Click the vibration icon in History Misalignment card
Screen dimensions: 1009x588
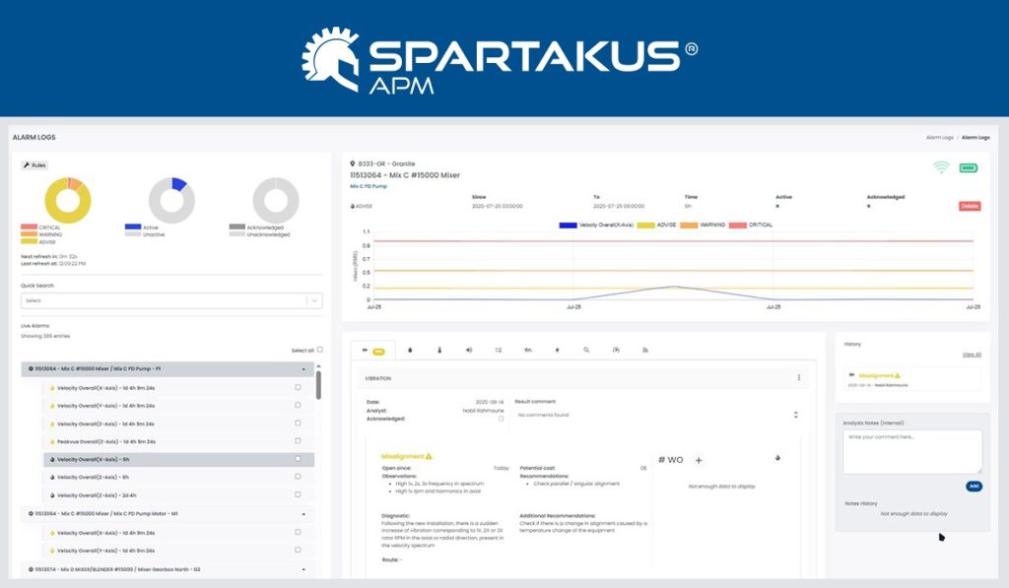(852, 375)
